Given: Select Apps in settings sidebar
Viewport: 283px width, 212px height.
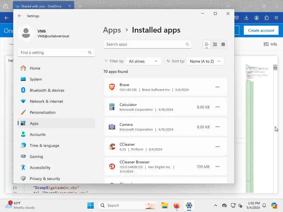Looking at the screenshot, I should pos(56,123).
